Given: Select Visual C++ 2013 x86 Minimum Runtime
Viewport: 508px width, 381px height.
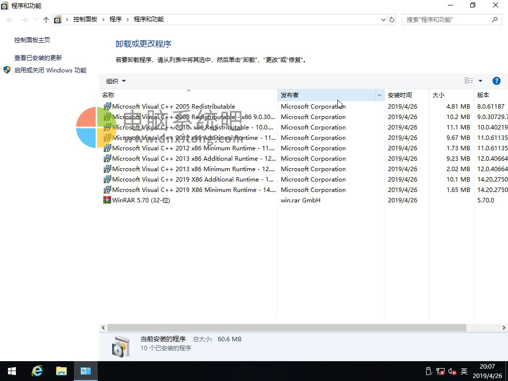Looking at the screenshot, I should coord(193,169).
